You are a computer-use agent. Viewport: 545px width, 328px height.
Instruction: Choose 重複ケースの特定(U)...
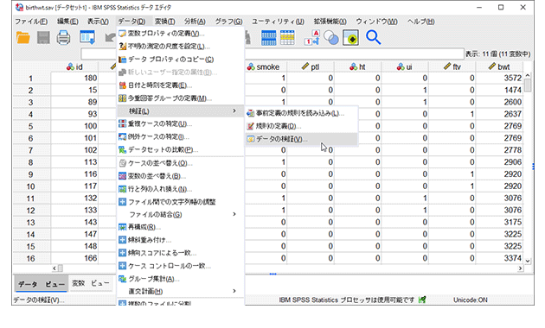pos(180,123)
